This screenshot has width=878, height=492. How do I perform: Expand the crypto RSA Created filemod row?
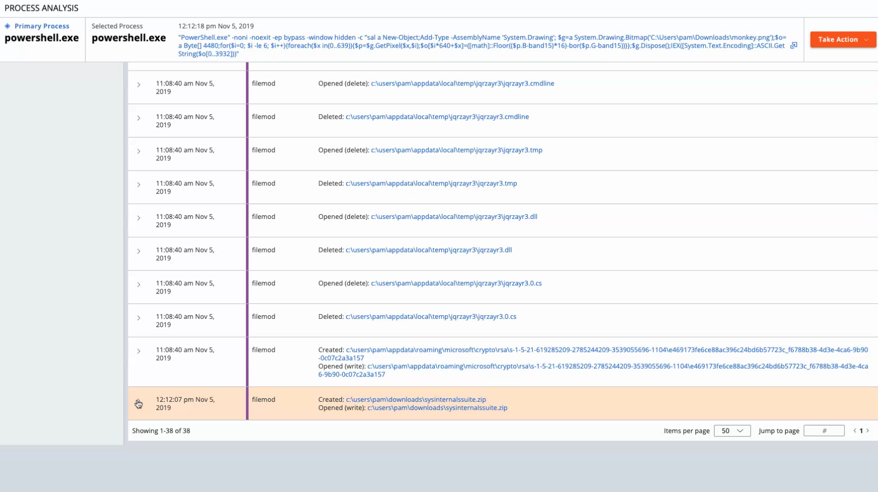coord(138,351)
